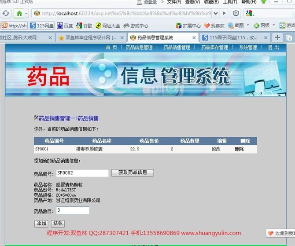The image size is (295, 246).
Task: Click the browser refresh icon
Action: (6, 13)
